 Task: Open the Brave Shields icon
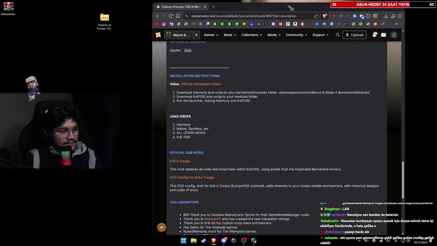click(325, 16)
